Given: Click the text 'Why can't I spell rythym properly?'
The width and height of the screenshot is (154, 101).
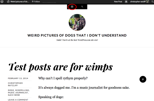Looking at the screenshot, I should pos(63,78).
